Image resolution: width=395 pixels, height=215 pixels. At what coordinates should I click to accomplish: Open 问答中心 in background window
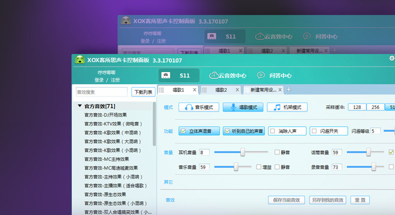pos(320,36)
